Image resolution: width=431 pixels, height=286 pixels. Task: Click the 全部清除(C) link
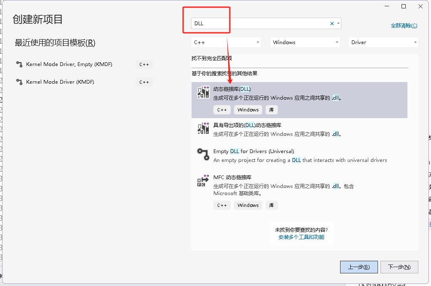tap(404, 26)
